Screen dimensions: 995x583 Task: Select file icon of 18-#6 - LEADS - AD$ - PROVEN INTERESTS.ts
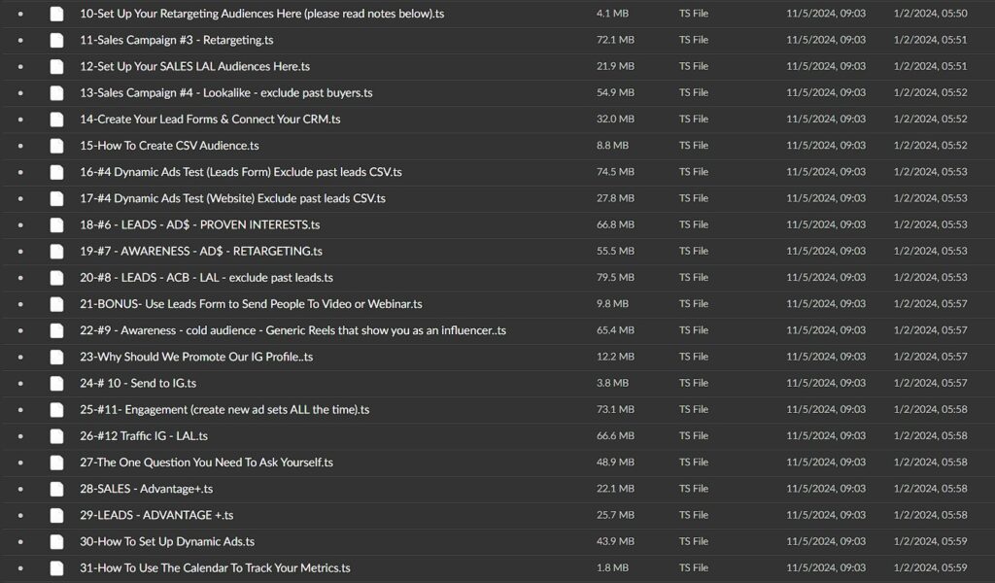coord(57,224)
